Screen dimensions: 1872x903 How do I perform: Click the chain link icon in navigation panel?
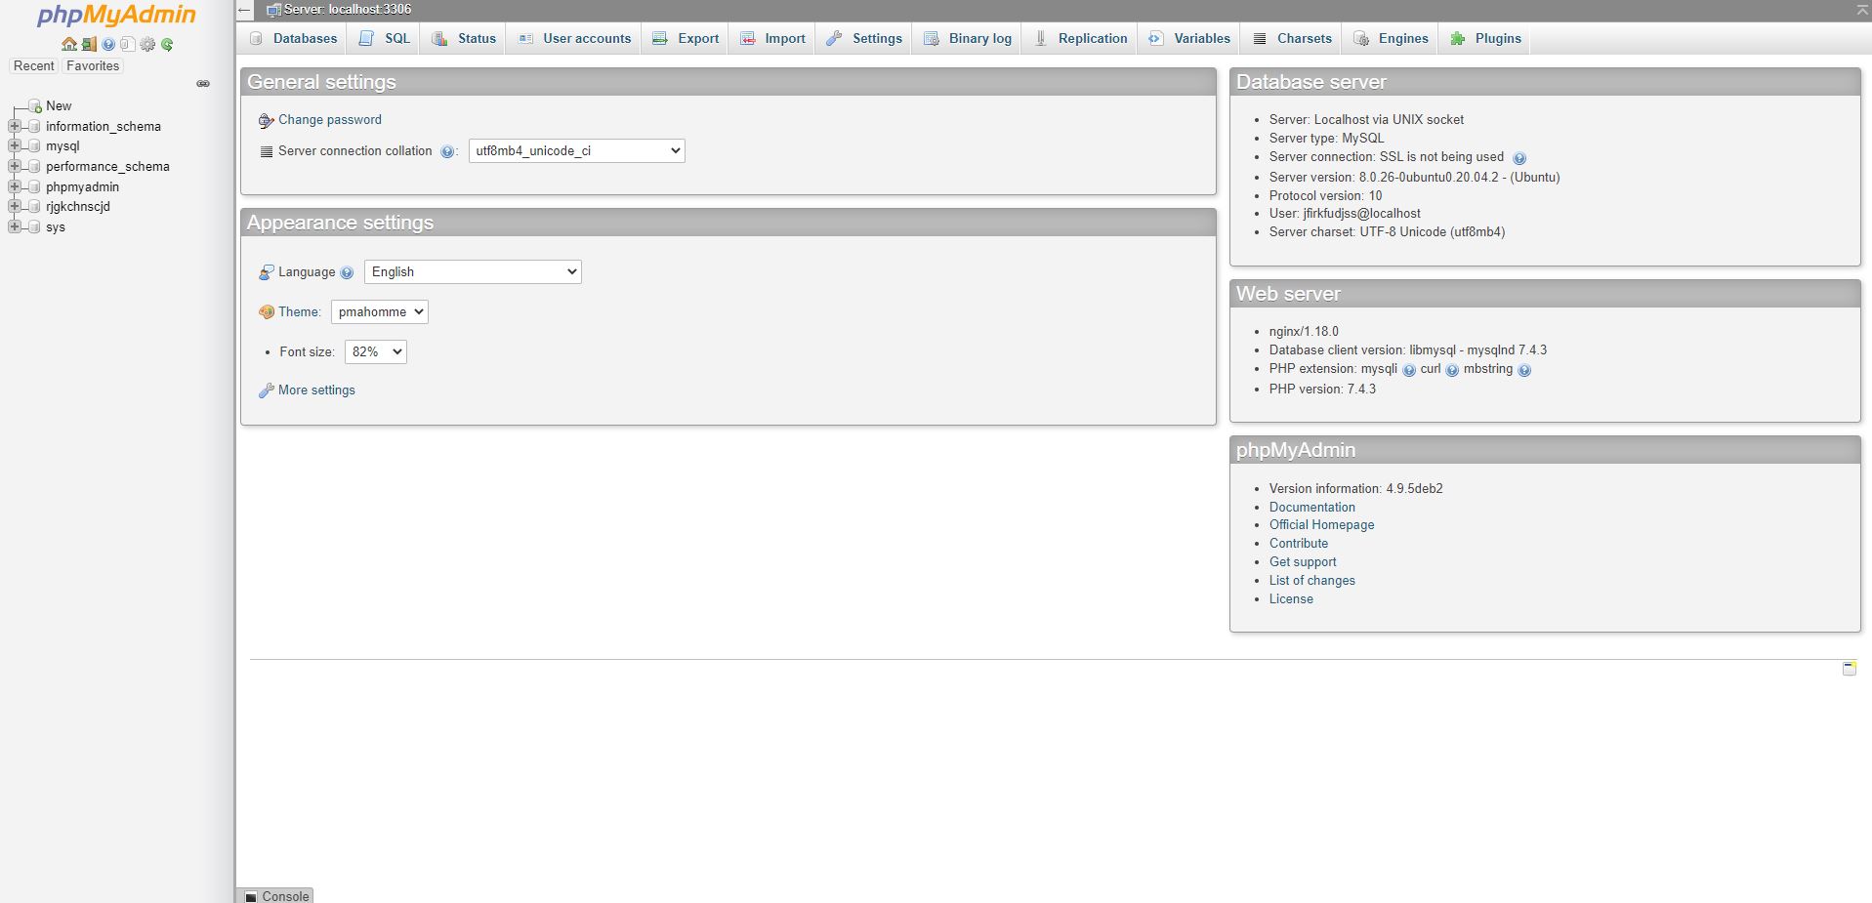(203, 84)
